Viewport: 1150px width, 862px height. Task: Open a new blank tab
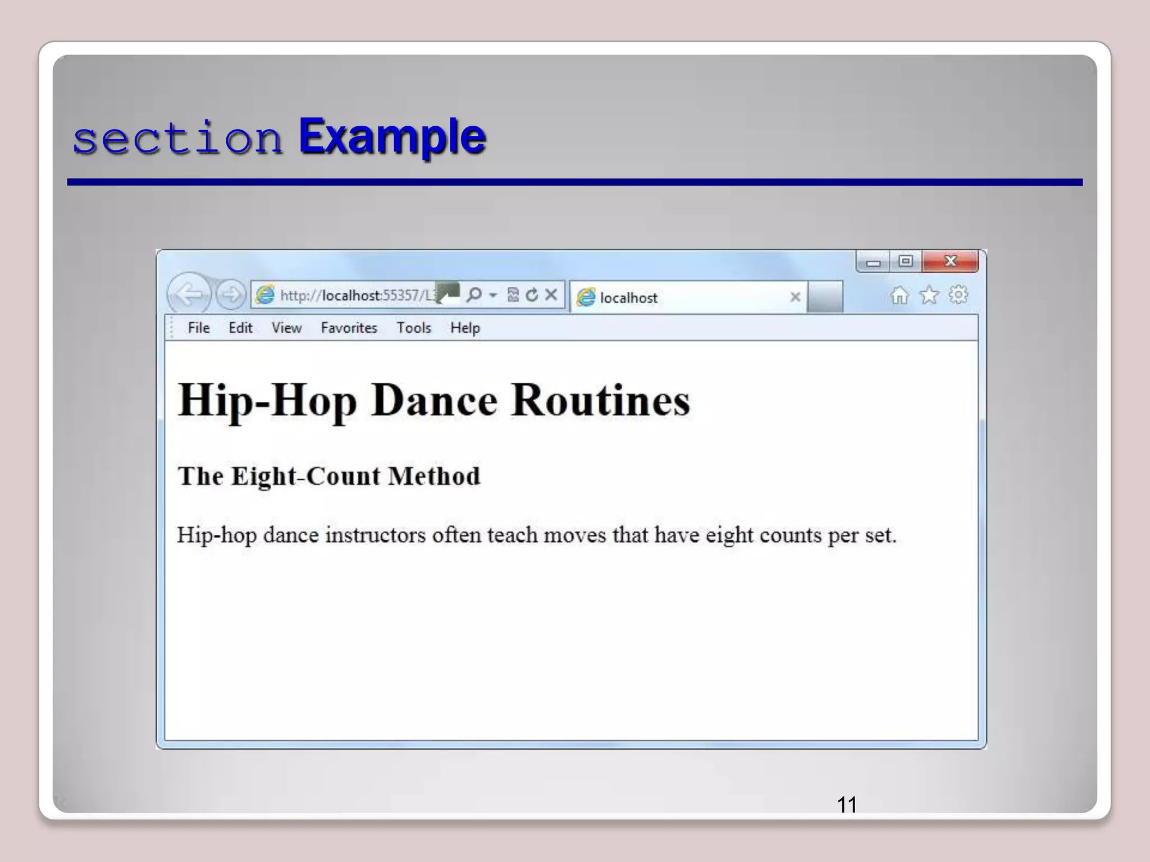[825, 297]
